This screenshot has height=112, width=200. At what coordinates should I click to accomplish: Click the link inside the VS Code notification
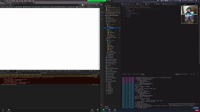point(185,105)
